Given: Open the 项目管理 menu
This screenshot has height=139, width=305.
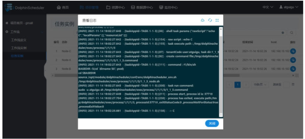Looking at the screenshot, I should click(x=89, y=7).
